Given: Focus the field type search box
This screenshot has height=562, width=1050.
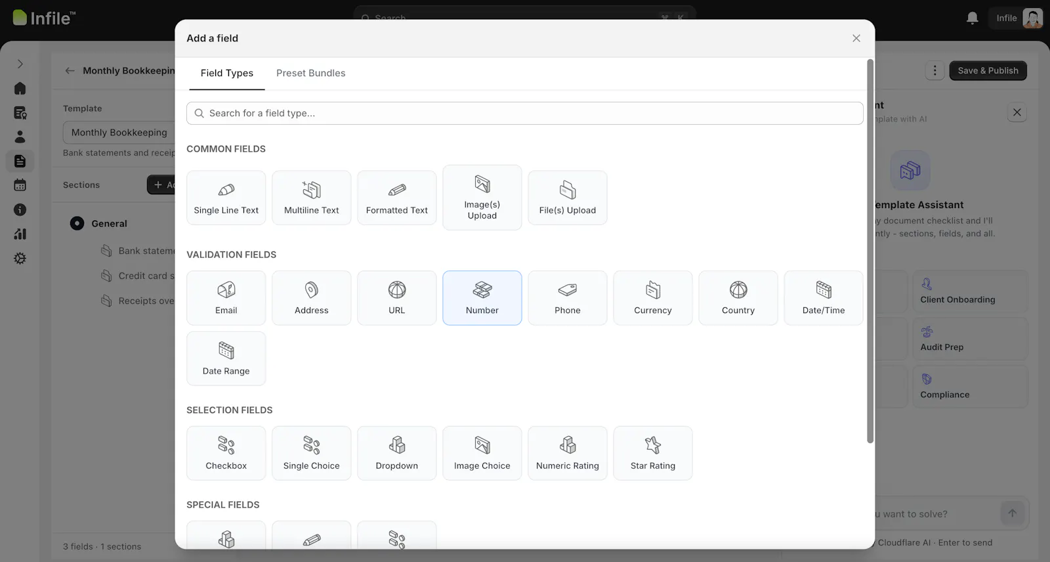Looking at the screenshot, I should [x=524, y=113].
